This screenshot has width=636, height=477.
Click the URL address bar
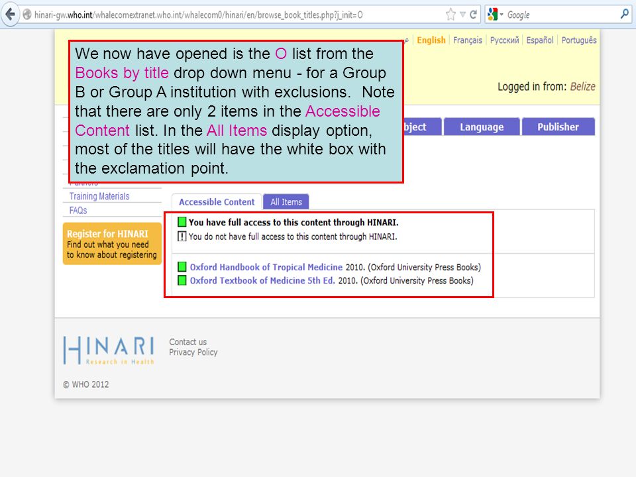click(x=238, y=15)
